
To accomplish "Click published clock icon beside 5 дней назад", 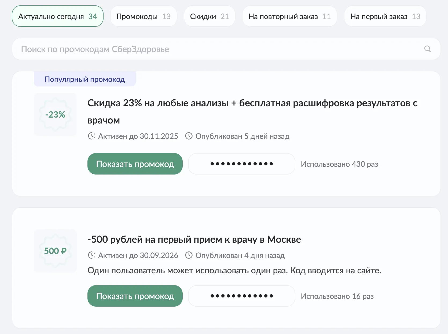I will click(x=189, y=136).
